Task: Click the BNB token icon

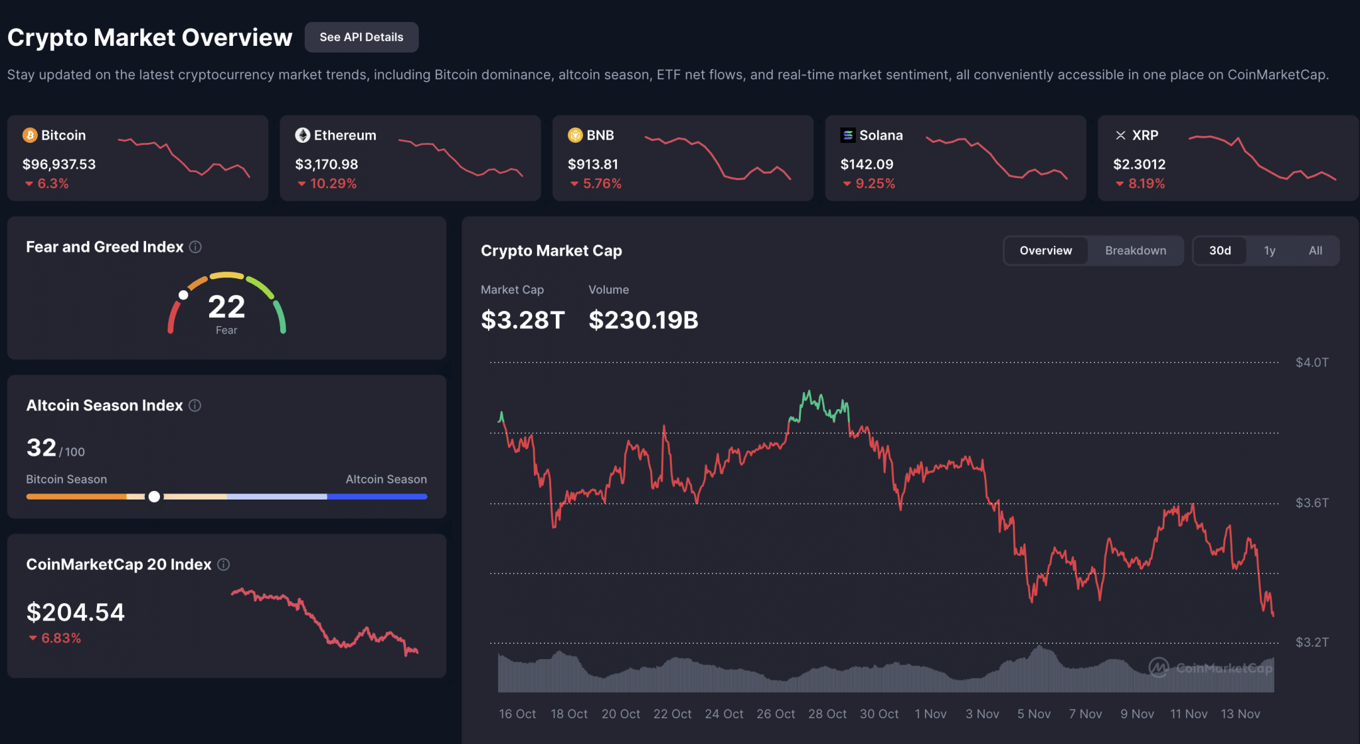Action: tap(575, 135)
